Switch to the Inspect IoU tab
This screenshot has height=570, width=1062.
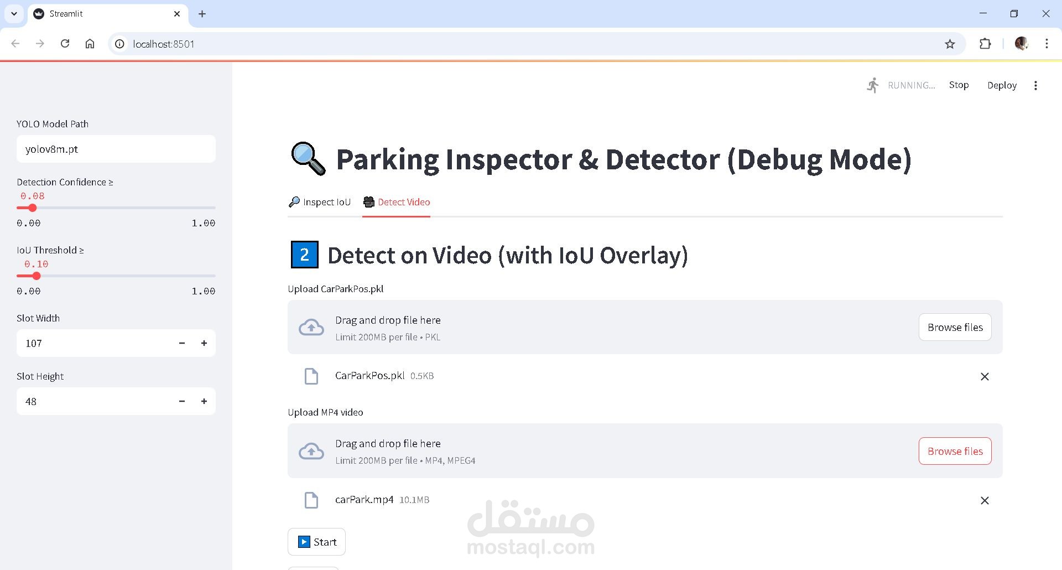pos(320,202)
